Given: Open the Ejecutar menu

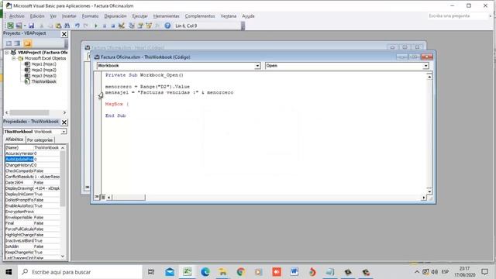Looking at the screenshot, I should pyautogui.click(x=139, y=15).
